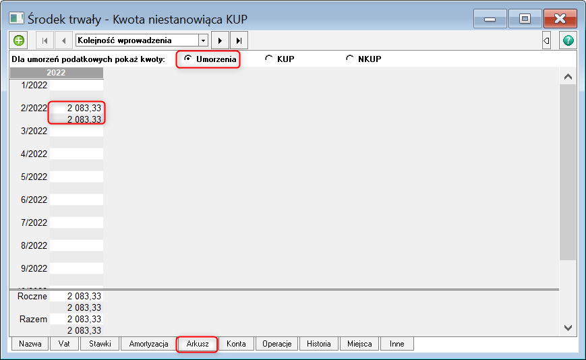Select the KUP radio option
This screenshot has height=360, width=586.
(x=280, y=59)
